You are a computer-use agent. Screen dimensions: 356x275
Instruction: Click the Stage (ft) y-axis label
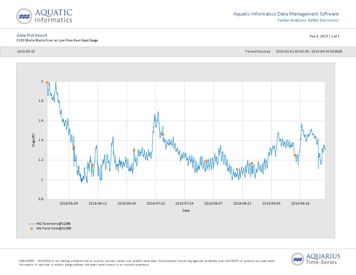pos(33,140)
